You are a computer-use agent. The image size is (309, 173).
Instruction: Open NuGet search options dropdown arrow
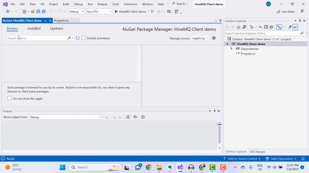pos(73,38)
